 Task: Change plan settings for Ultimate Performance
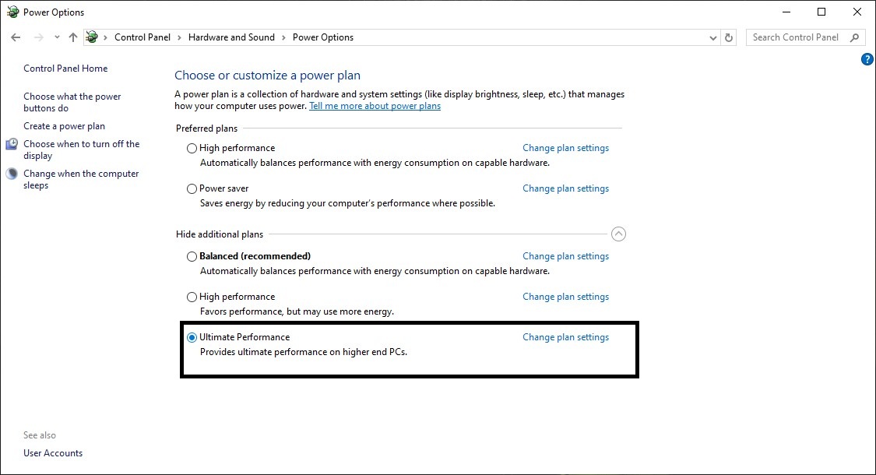pos(565,337)
